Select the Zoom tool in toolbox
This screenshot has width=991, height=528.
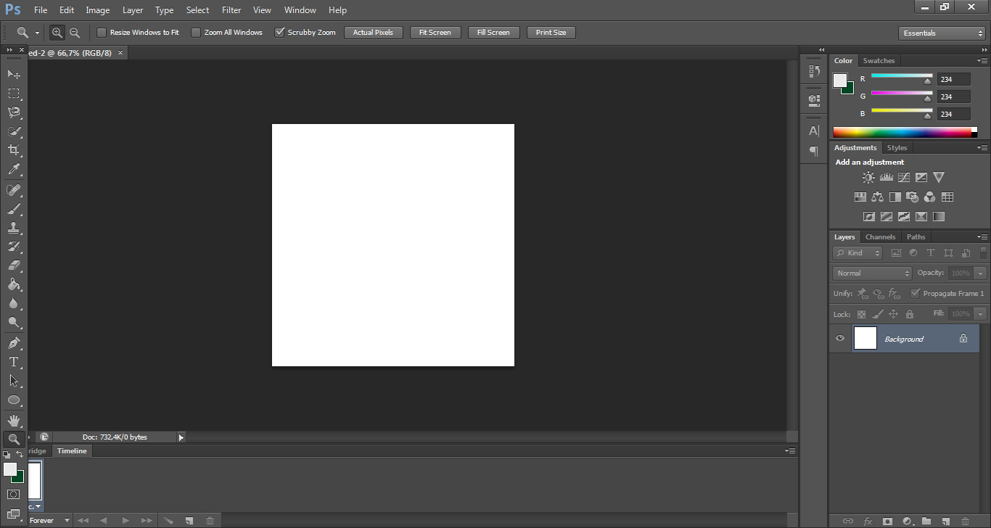14,439
